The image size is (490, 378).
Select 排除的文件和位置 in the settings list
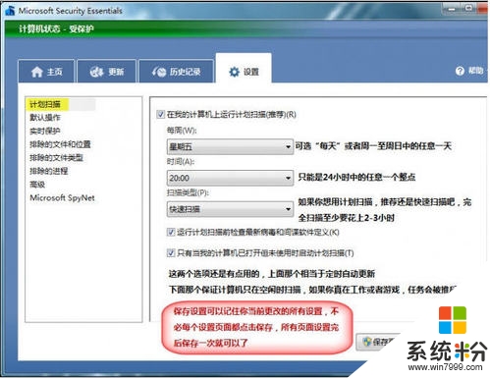click(x=60, y=144)
